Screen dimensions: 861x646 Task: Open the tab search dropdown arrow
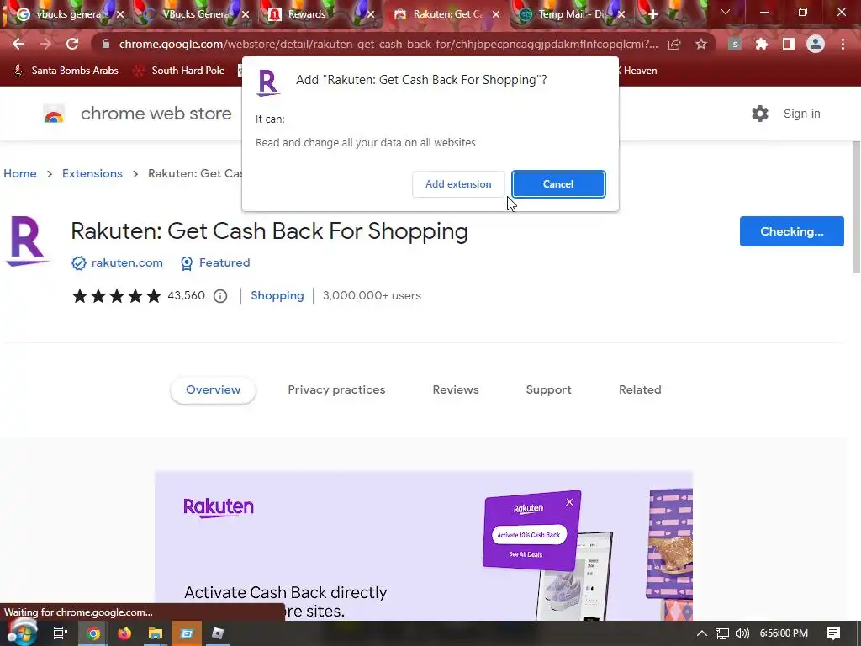(x=726, y=12)
